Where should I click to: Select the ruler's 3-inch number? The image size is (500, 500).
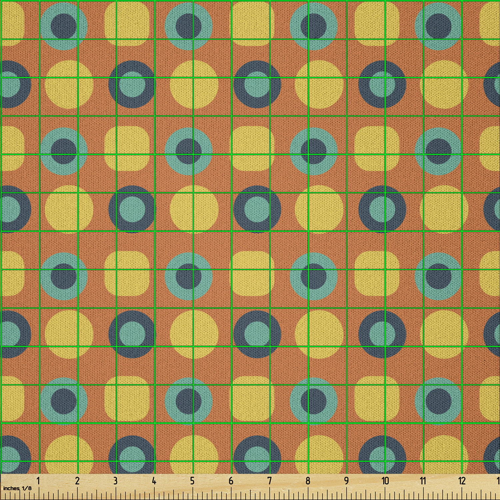point(115,481)
